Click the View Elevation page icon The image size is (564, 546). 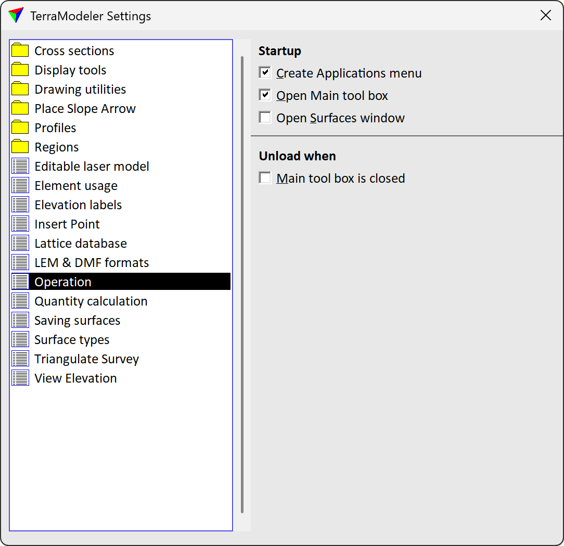[x=20, y=378]
